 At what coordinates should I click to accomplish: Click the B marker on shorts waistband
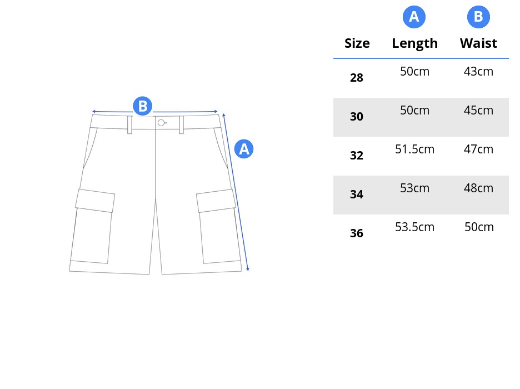tap(143, 106)
